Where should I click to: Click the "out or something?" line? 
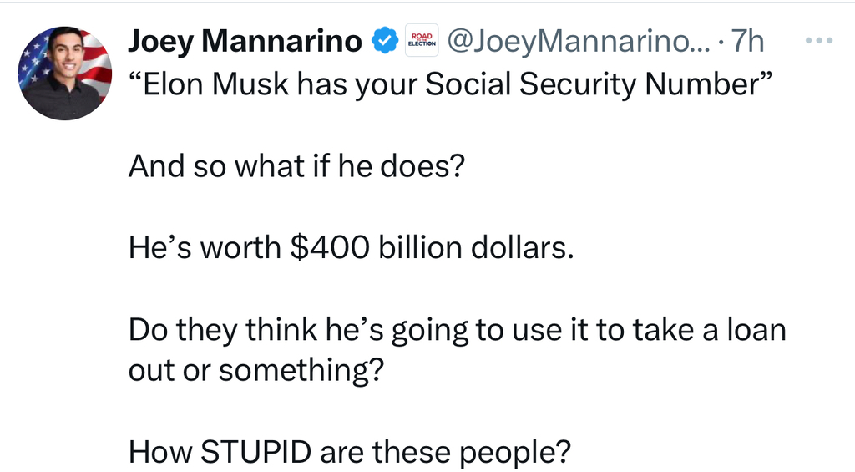coord(255,370)
